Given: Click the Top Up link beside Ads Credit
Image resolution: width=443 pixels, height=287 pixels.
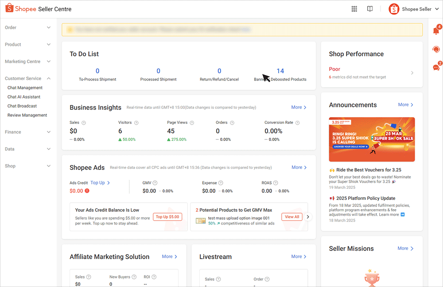Looking at the screenshot, I should (x=100, y=183).
